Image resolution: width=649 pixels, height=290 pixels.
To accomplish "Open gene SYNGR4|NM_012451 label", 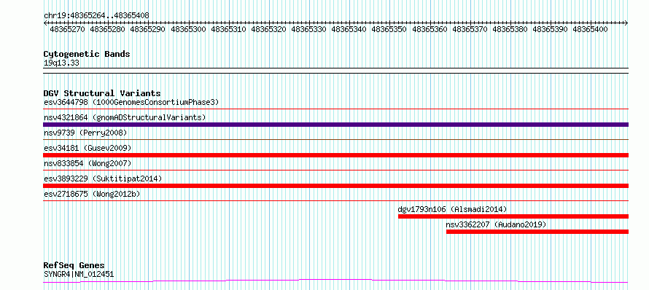I will (79, 274).
